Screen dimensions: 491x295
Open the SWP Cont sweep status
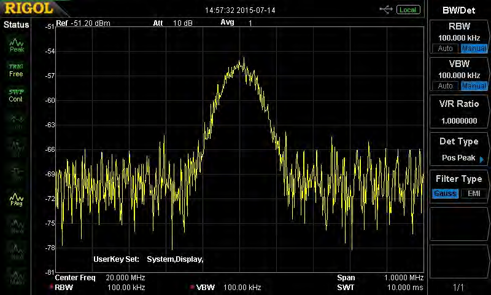16,95
